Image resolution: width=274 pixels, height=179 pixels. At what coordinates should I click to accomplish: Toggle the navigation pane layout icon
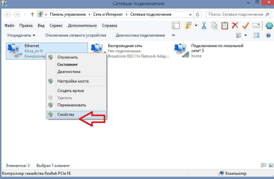(x=176, y=26)
